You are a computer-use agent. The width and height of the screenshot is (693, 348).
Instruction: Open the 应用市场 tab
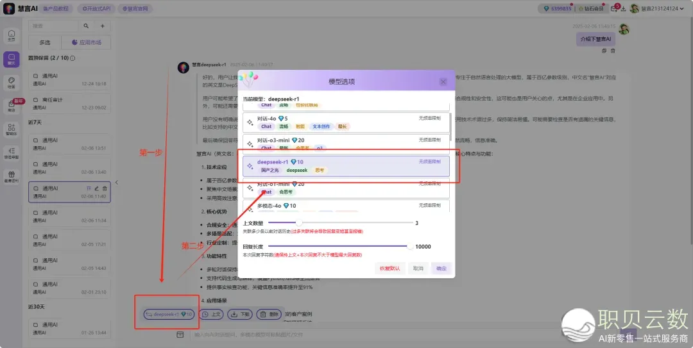[x=86, y=42]
